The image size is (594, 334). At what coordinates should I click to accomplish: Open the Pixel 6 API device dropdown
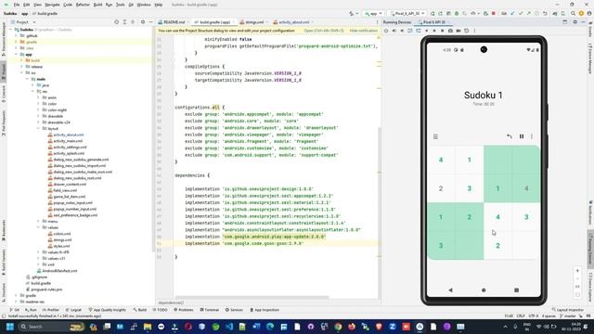[x=407, y=13]
